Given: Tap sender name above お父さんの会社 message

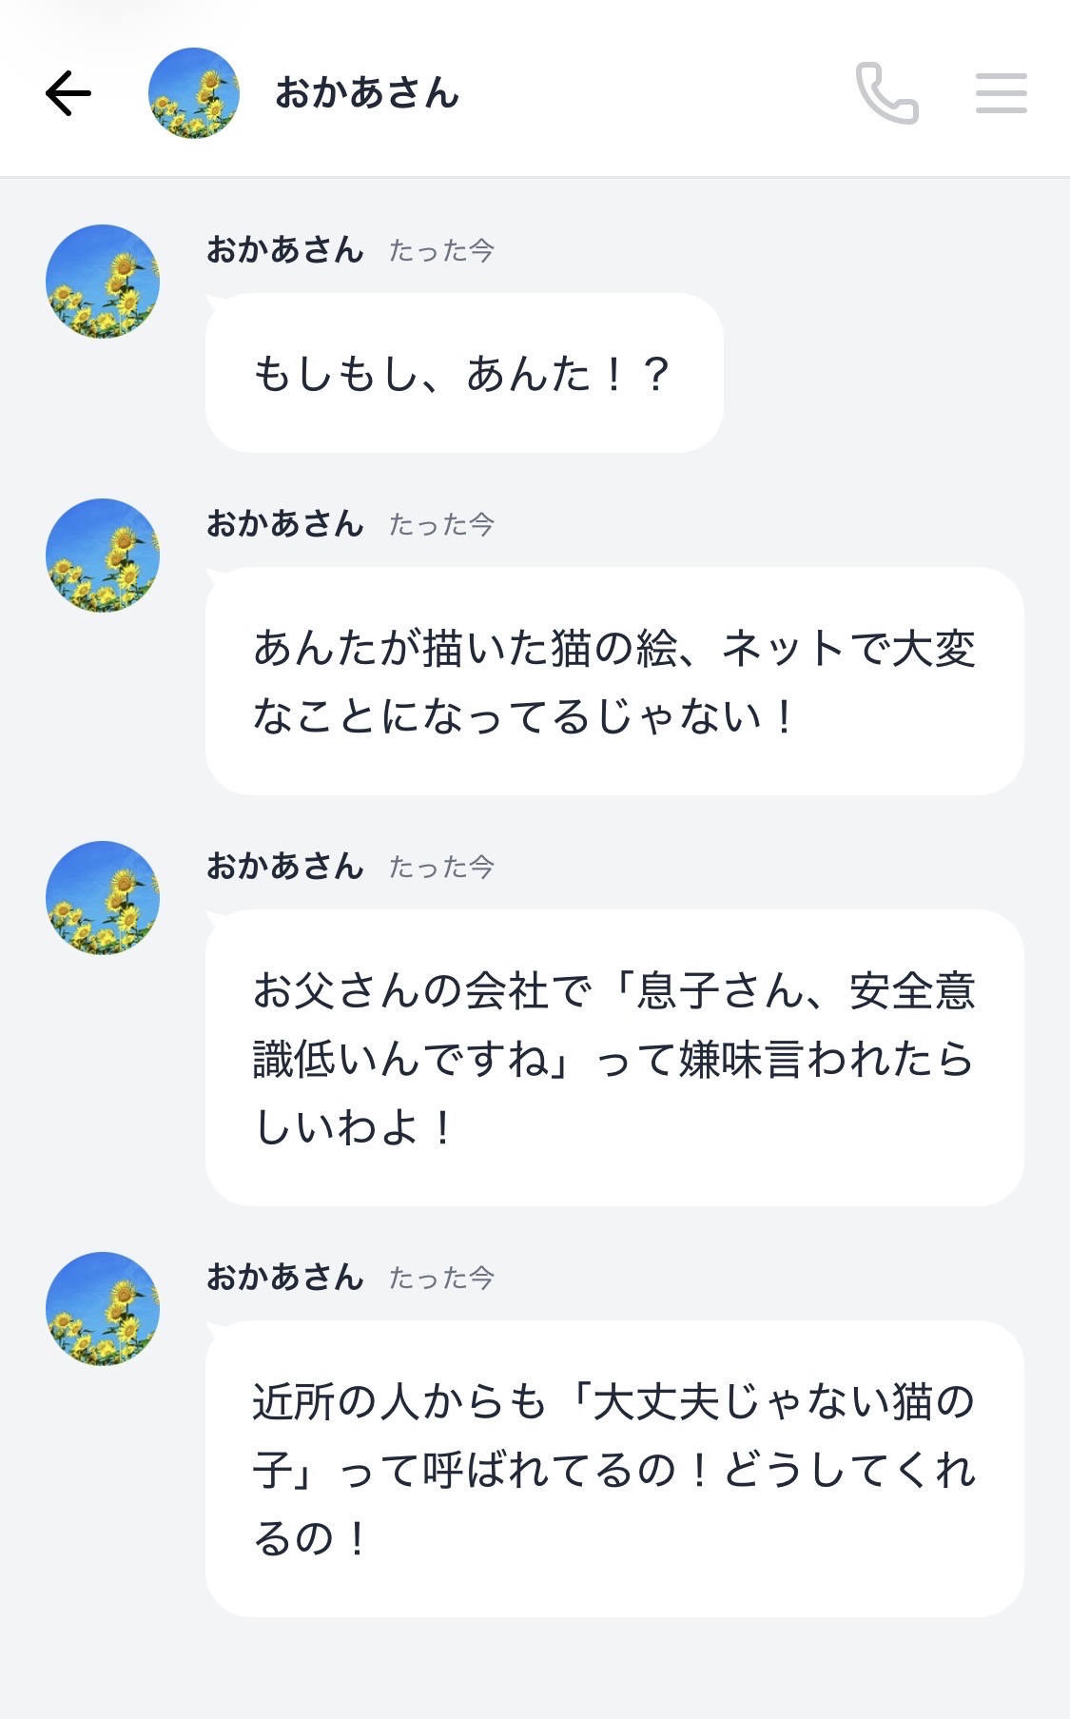Looking at the screenshot, I should point(285,867).
